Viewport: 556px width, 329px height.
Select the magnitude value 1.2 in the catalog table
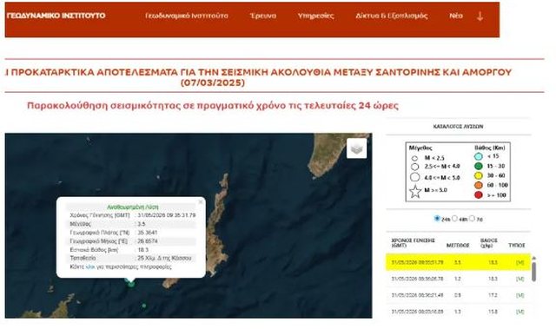pos(458,279)
